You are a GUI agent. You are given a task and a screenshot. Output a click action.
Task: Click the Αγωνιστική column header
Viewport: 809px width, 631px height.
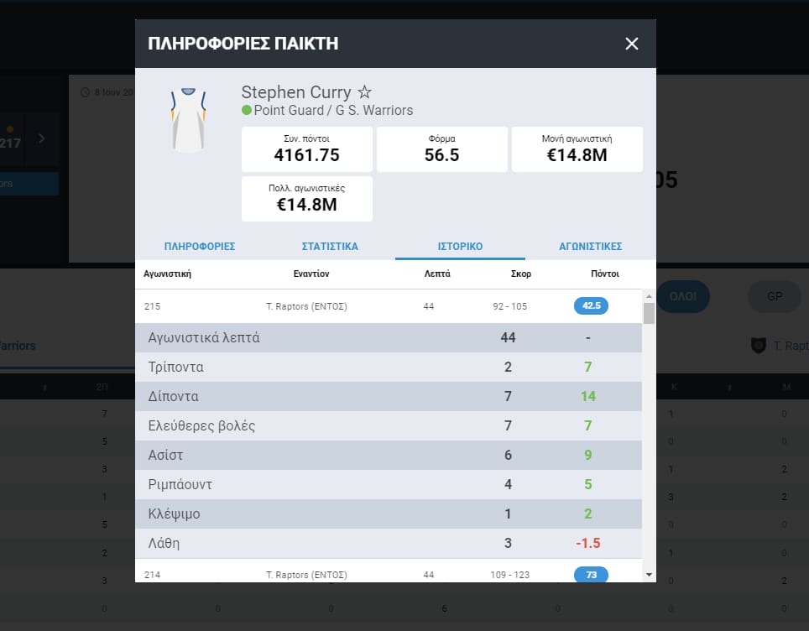pos(167,274)
